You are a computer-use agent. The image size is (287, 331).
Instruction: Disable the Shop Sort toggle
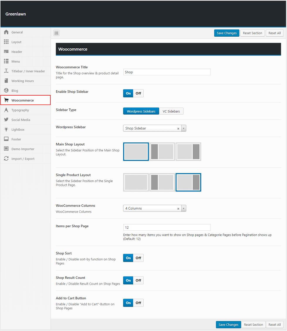coord(138,258)
